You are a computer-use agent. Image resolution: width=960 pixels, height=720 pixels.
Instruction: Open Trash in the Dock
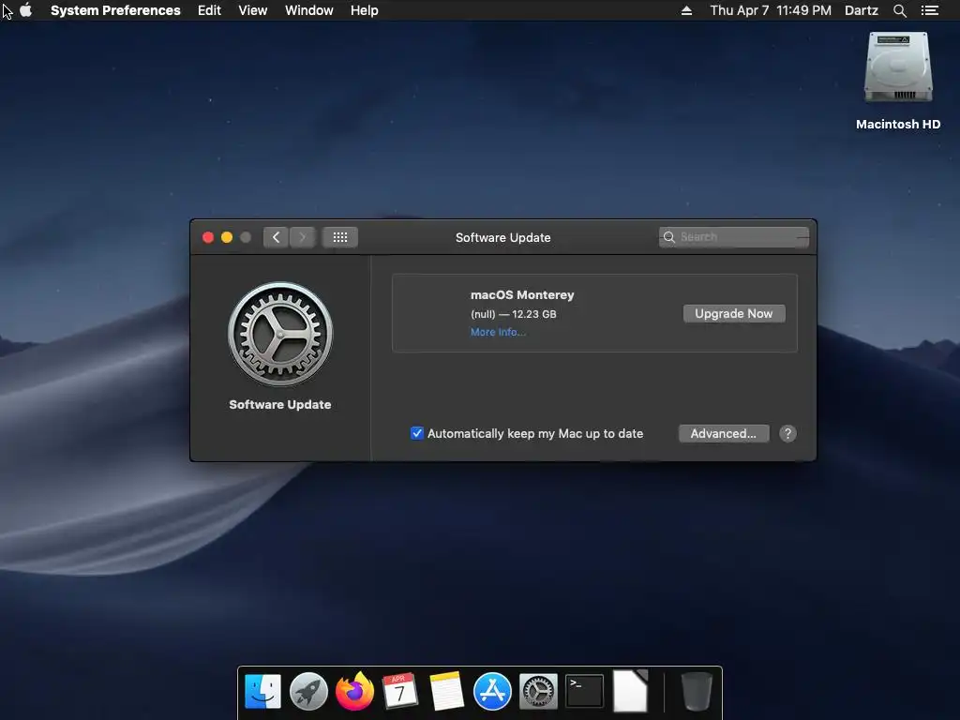point(697,692)
